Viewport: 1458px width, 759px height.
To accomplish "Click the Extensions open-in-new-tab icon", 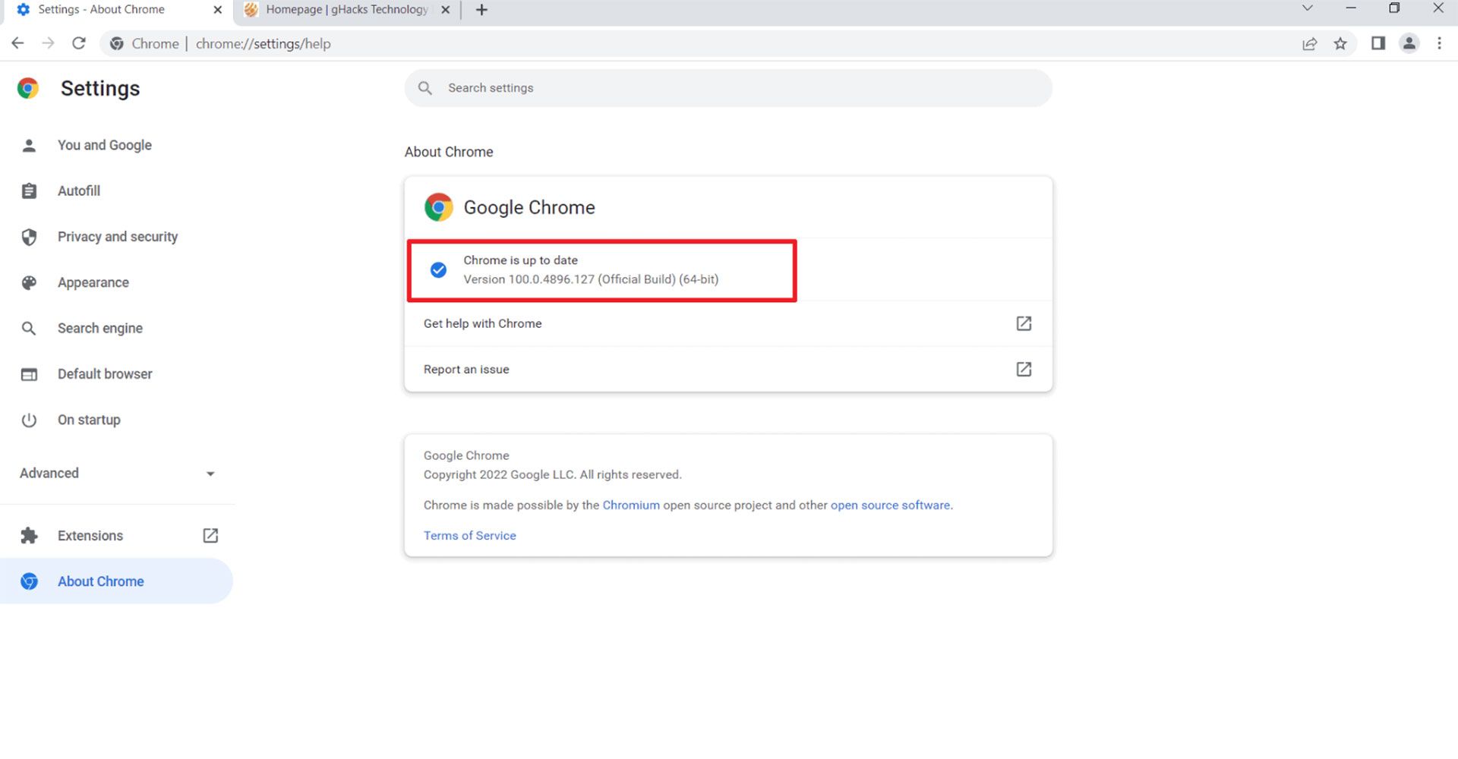I will 210,536.
